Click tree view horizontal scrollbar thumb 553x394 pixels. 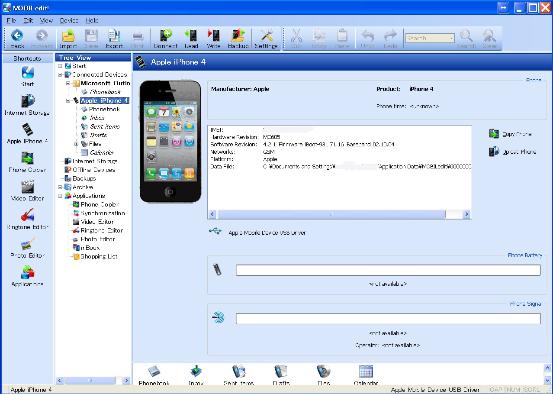click(x=90, y=381)
